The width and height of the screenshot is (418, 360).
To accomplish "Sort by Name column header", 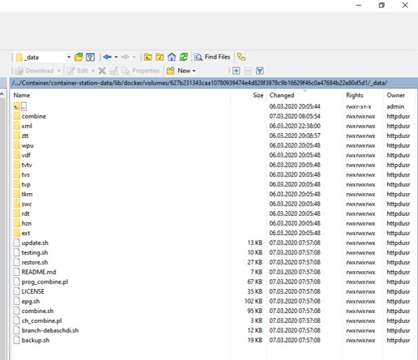I will click(x=21, y=95).
